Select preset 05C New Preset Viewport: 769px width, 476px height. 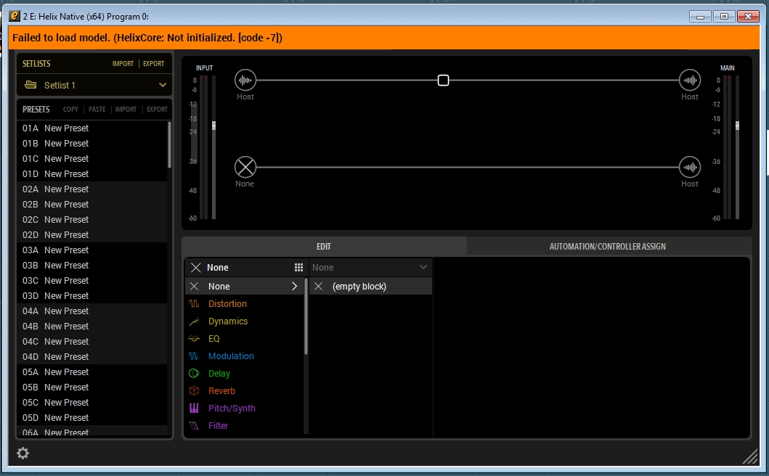point(92,402)
